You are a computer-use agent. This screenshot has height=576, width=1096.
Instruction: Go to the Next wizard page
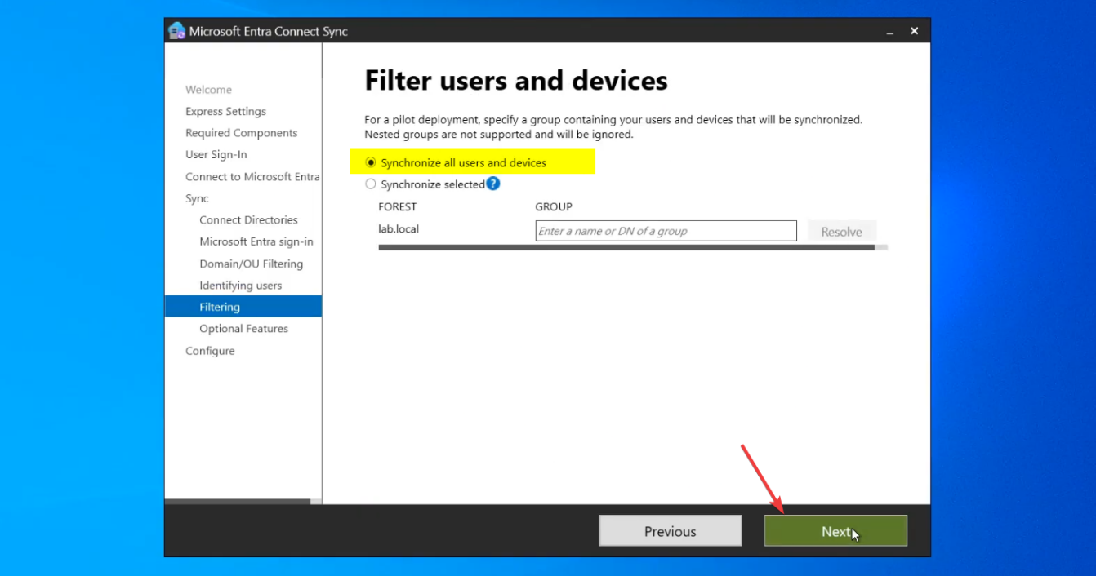coord(835,531)
